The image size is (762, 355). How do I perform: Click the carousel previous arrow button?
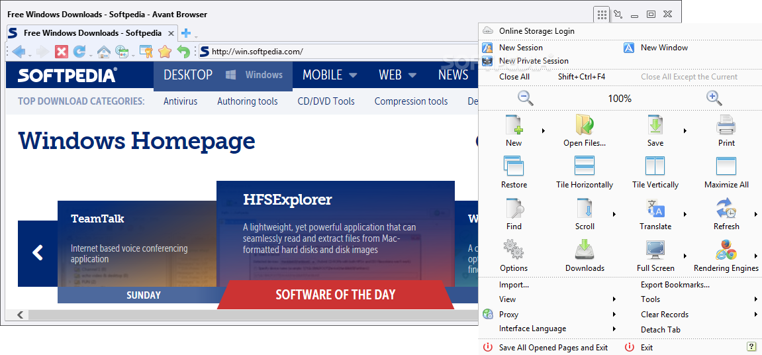pyautogui.click(x=38, y=253)
